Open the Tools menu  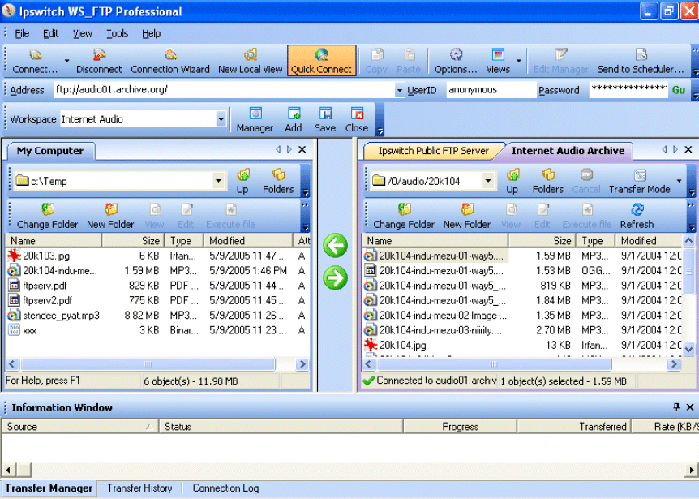pos(117,33)
